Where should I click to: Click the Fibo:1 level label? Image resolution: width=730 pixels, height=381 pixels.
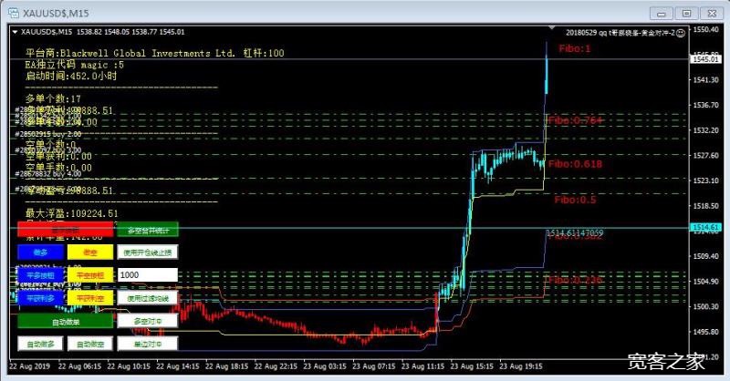coord(575,48)
